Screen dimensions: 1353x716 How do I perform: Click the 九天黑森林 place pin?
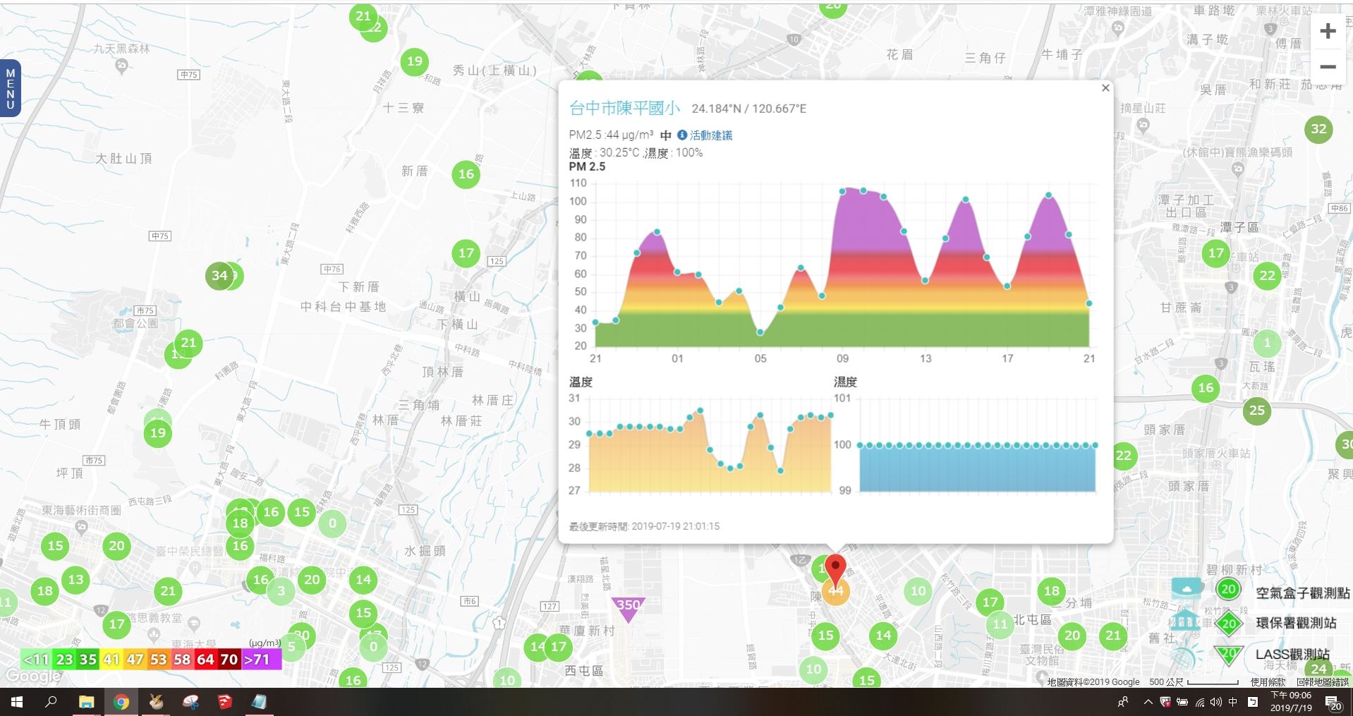pyautogui.click(x=121, y=66)
